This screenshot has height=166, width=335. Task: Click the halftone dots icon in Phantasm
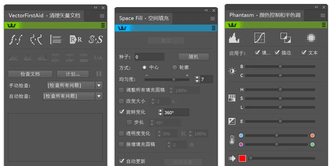click(x=311, y=38)
